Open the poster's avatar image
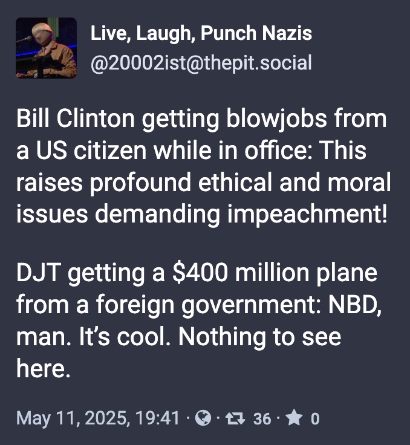 pos(46,48)
